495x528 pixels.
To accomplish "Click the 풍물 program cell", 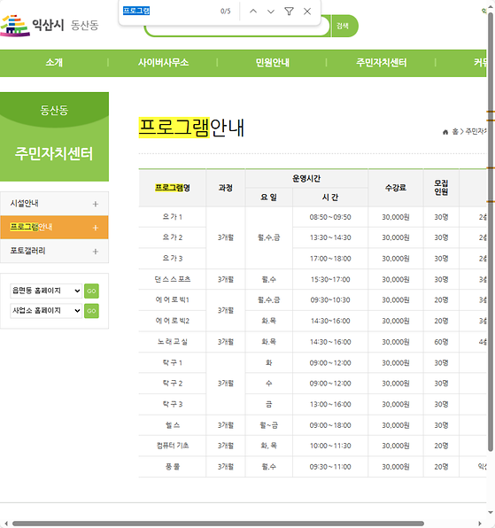I will (173, 467).
